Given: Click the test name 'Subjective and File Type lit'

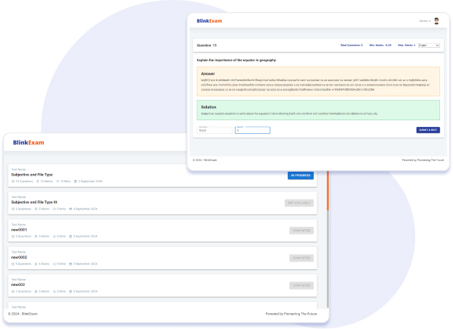Looking at the screenshot, I should pos(34,202).
